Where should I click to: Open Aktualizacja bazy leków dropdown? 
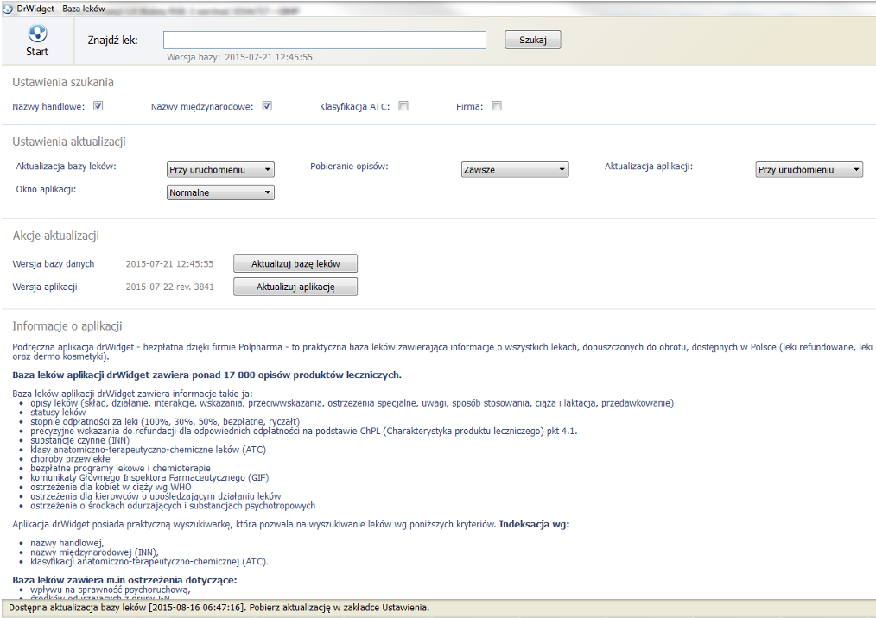pos(220,170)
